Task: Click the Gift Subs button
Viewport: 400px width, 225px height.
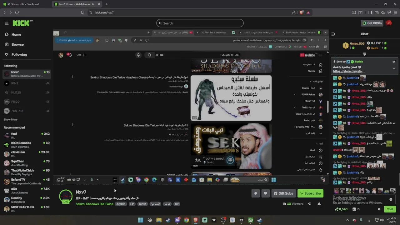Action: 283,193
